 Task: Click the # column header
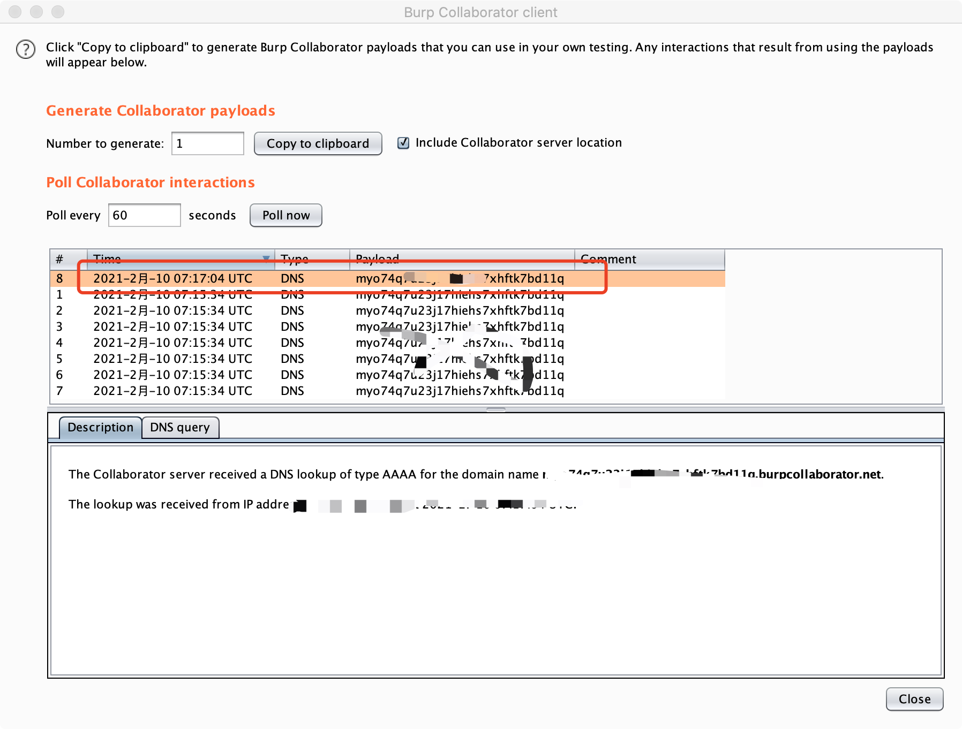click(x=69, y=259)
